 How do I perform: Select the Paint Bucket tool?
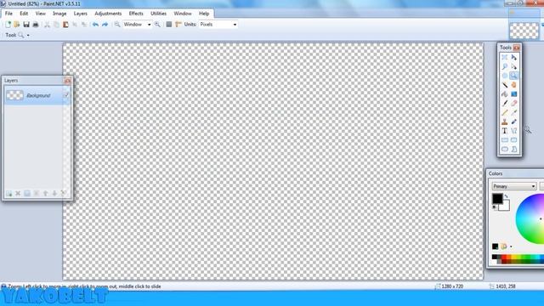click(x=504, y=94)
